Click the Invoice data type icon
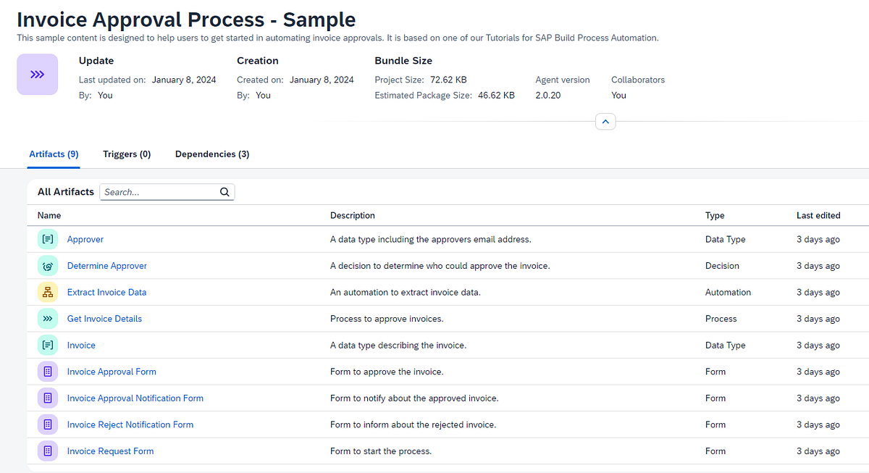This screenshot has height=473, width=869. [47, 345]
